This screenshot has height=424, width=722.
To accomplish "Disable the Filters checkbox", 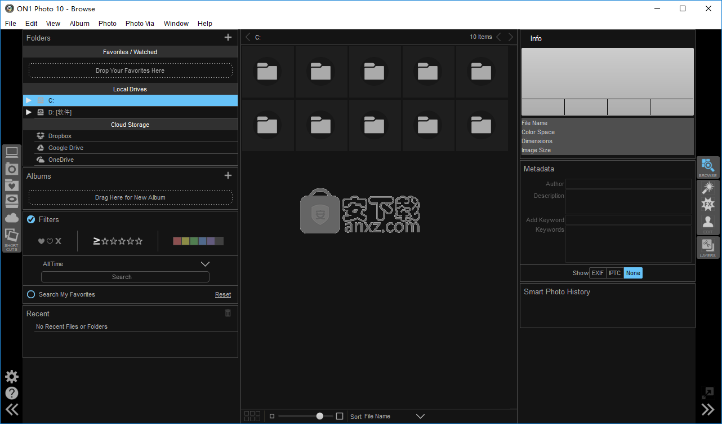I will point(31,219).
